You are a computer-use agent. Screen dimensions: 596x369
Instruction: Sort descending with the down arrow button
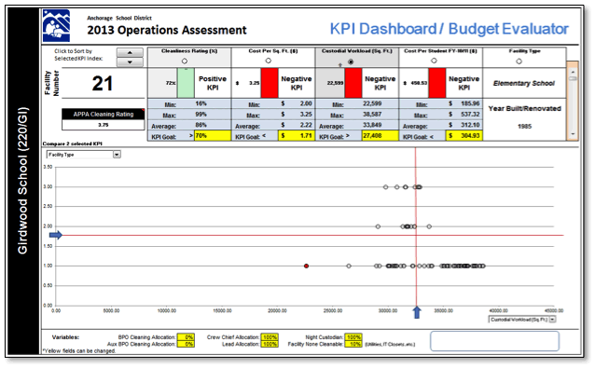click(130, 61)
